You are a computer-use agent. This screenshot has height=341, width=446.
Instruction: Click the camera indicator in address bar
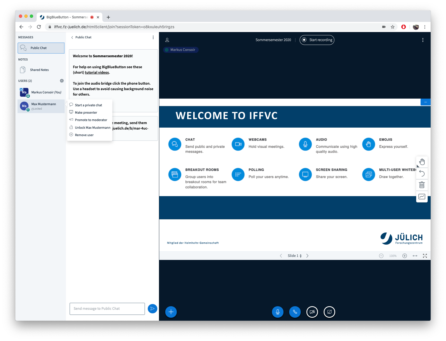(384, 27)
